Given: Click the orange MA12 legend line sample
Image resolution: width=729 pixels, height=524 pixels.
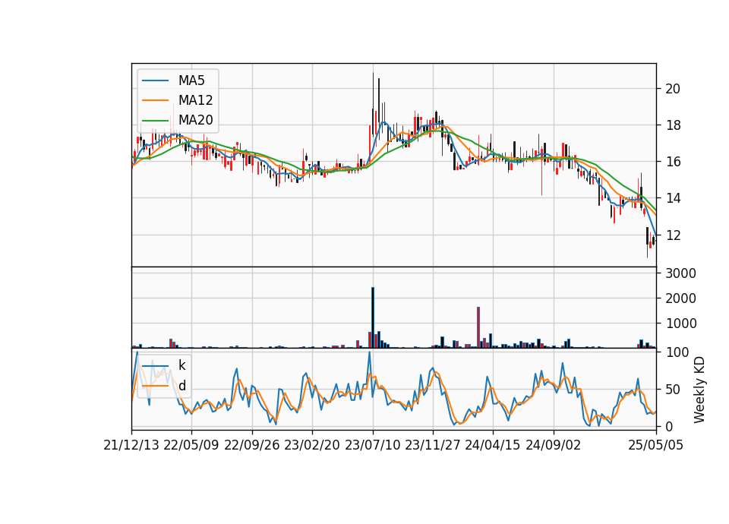Looking at the screenshot, I should pos(155,100).
